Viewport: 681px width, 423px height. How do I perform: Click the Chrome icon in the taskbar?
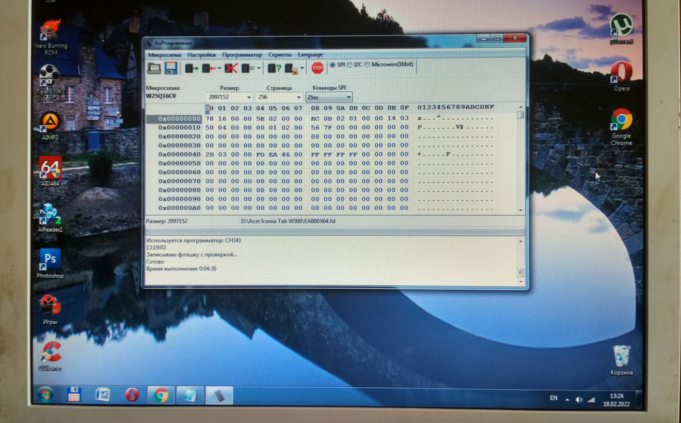[x=161, y=395]
